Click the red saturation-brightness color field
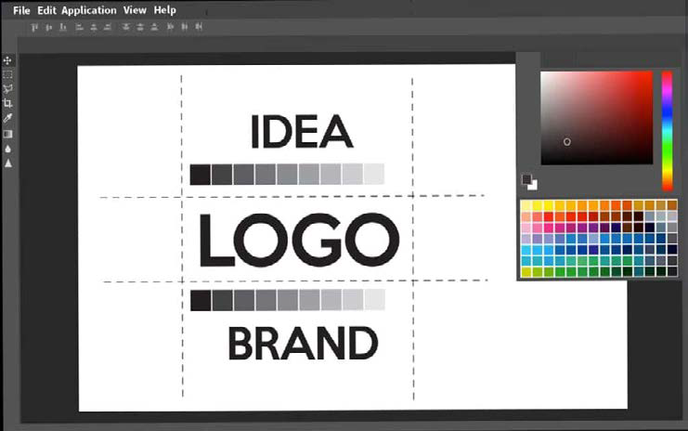The width and height of the screenshot is (688, 431). pyautogui.click(x=597, y=118)
